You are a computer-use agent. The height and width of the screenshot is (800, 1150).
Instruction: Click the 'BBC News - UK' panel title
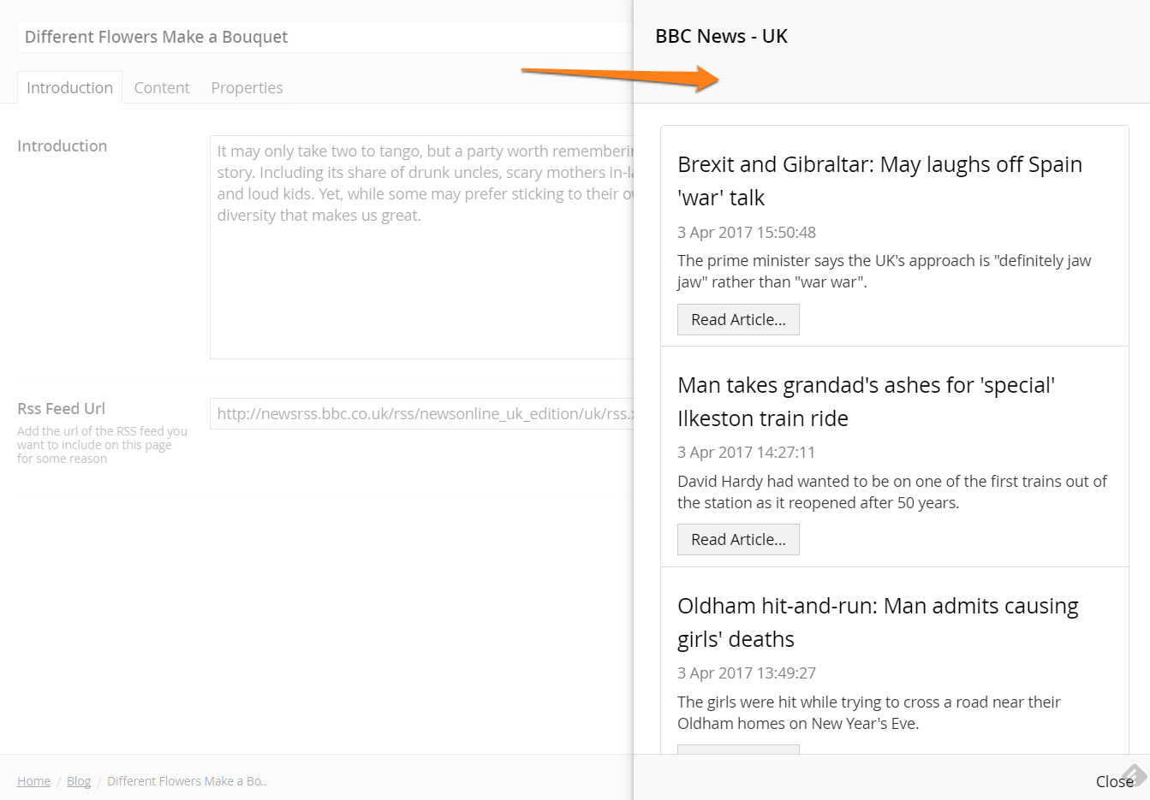click(x=721, y=36)
